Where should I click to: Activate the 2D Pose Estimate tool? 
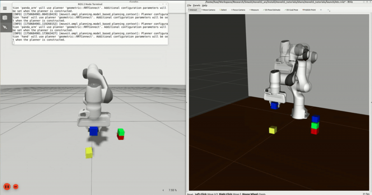click(x=271, y=10)
